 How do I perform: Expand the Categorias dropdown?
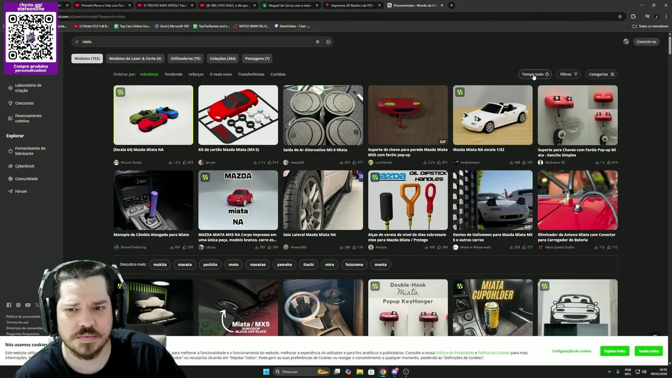point(601,74)
